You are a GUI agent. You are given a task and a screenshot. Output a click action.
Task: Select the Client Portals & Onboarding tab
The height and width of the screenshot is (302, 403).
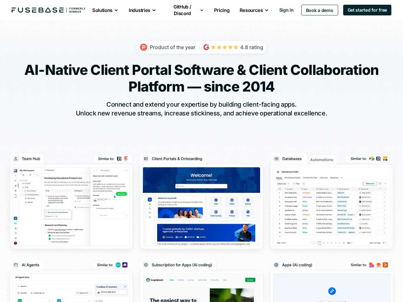(x=173, y=159)
